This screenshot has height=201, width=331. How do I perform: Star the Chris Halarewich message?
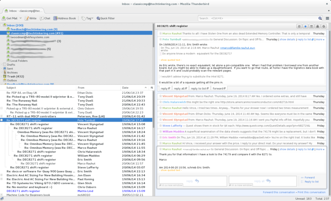(161, 102)
